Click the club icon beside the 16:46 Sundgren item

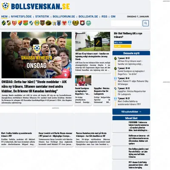pos(115,68)
